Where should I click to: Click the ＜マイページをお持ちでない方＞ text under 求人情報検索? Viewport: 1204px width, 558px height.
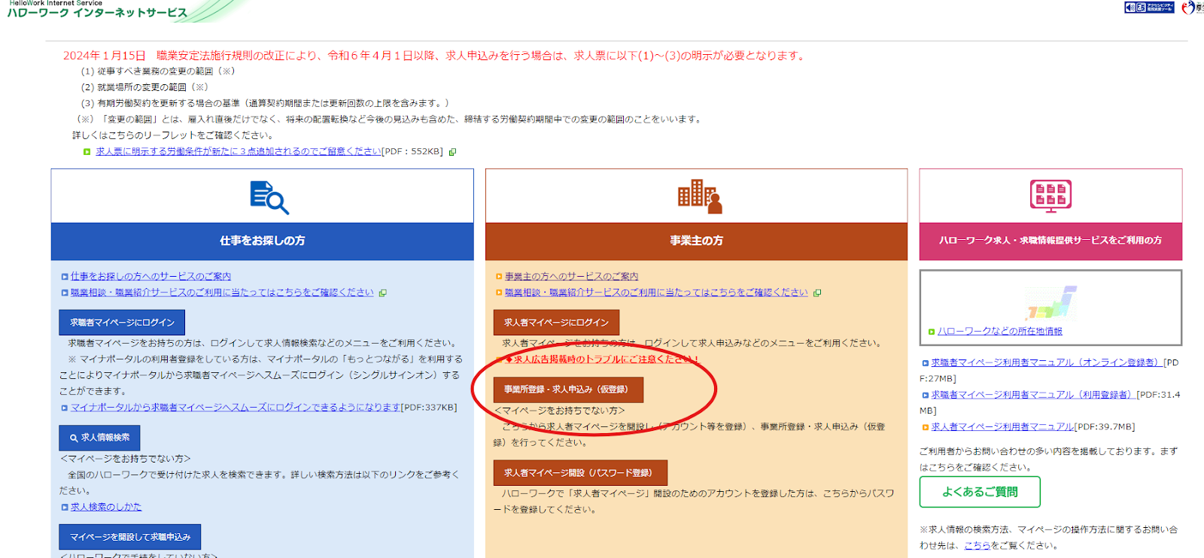pyautogui.click(x=125, y=458)
